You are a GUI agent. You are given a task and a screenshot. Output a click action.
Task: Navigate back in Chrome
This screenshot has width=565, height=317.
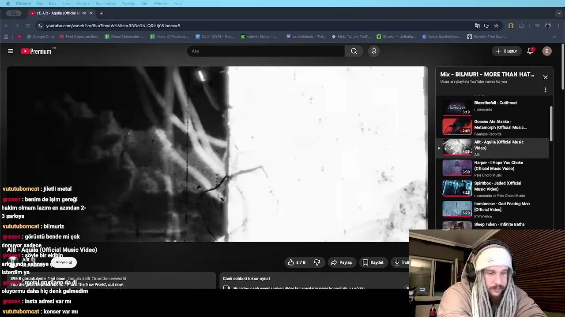[7, 26]
